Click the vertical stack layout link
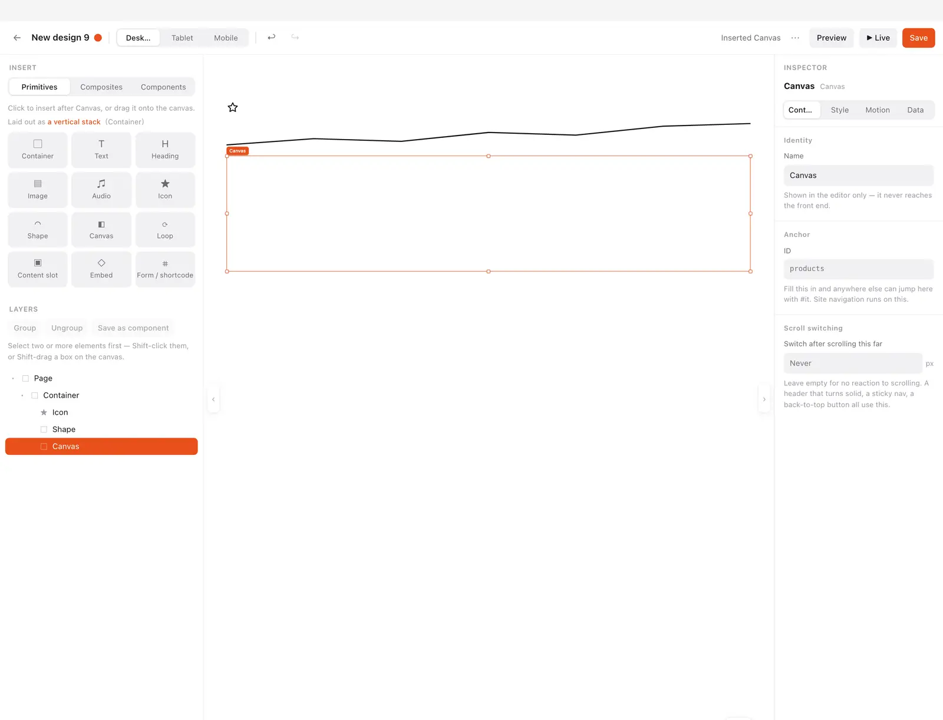 pos(74,122)
